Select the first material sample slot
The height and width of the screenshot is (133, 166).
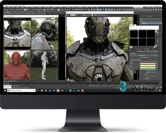coord(134,34)
